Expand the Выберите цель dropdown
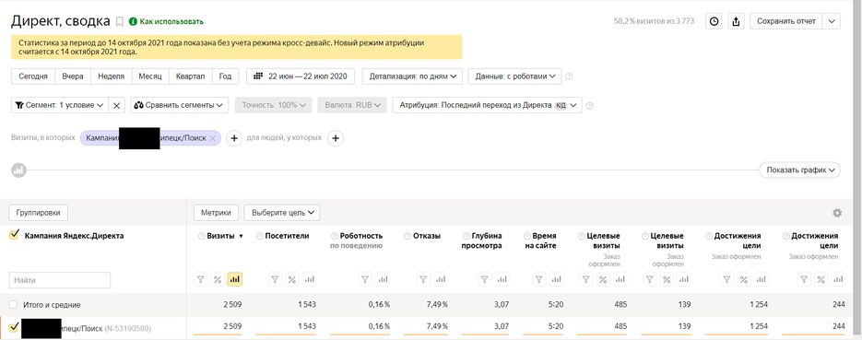Viewport: 862px width, 340px height. [x=282, y=213]
